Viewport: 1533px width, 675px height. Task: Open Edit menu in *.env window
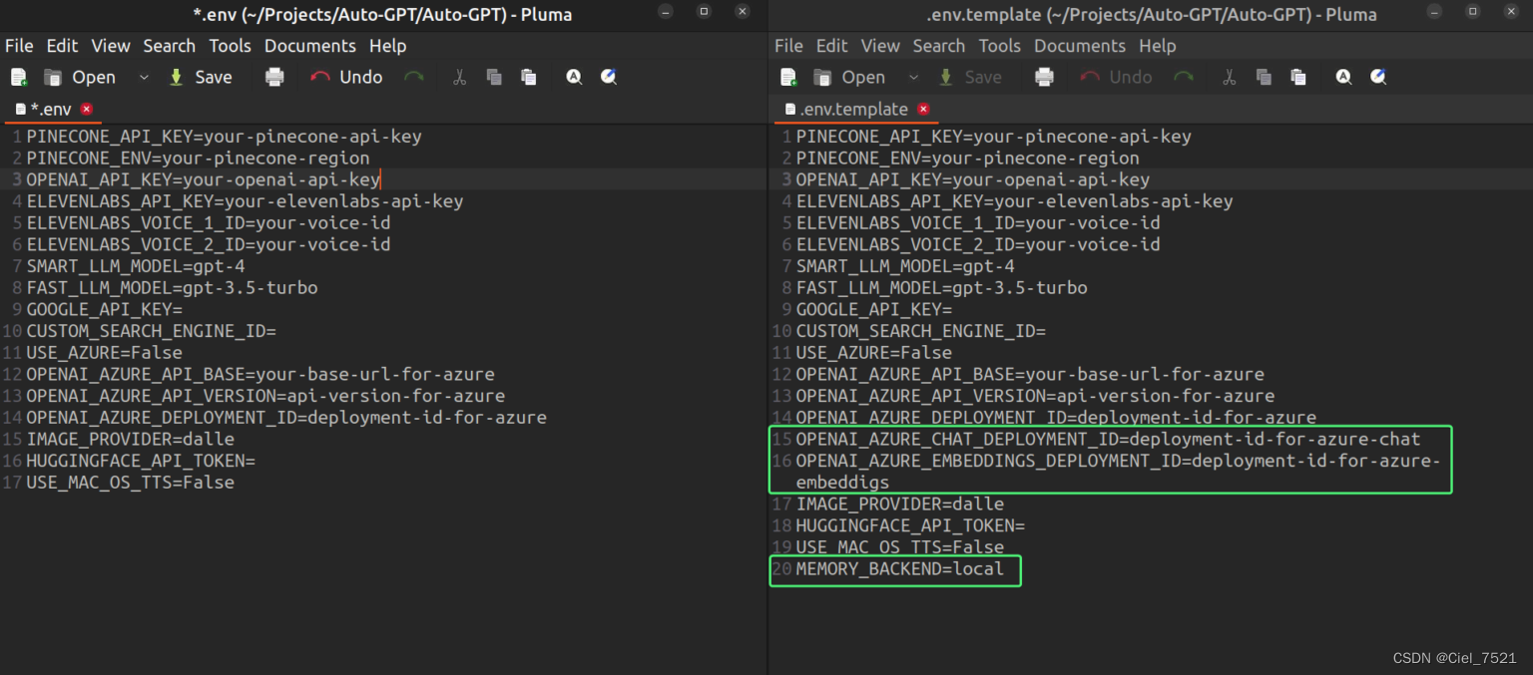[62, 46]
